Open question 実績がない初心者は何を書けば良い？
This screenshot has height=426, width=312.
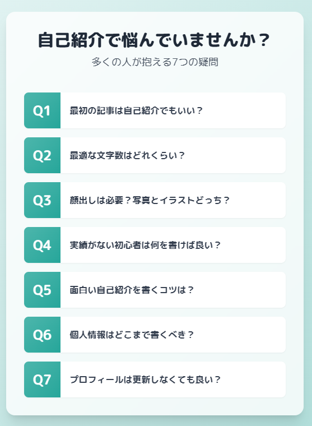pos(145,245)
